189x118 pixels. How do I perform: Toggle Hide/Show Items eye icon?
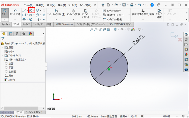[x=122, y=29]
